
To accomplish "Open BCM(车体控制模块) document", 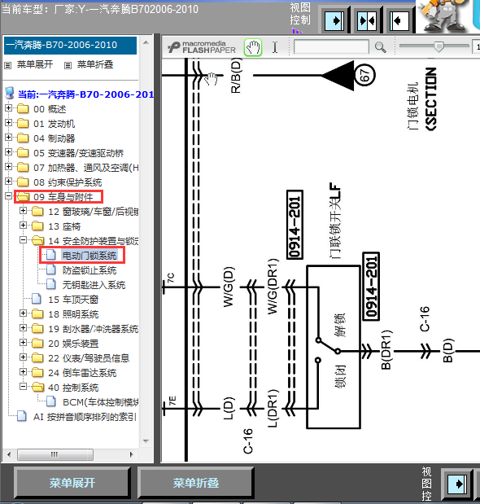I will click(101, 402).
